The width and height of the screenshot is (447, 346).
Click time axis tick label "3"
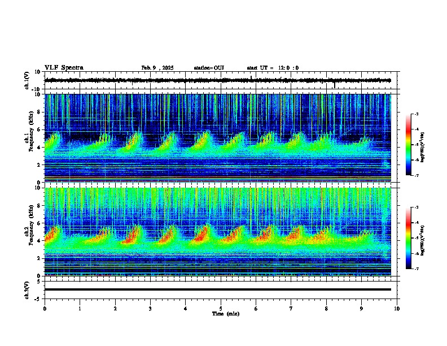150,309
